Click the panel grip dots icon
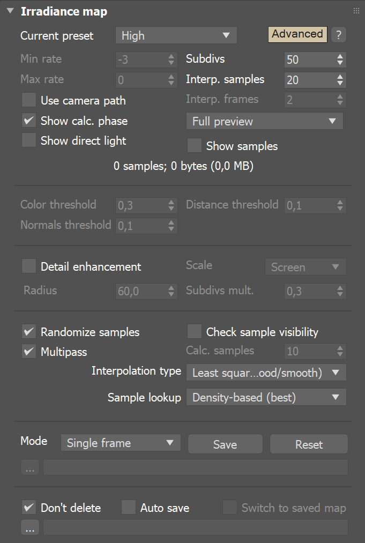Screen dimensions: 365x543 (x=356, y=10)
